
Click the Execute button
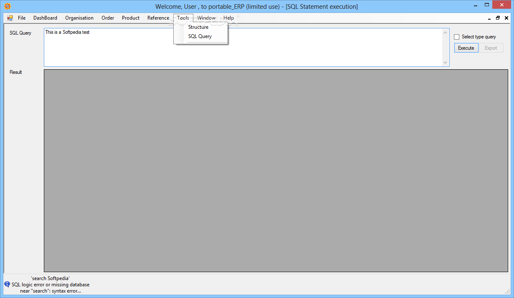click(x=466, y=48)
